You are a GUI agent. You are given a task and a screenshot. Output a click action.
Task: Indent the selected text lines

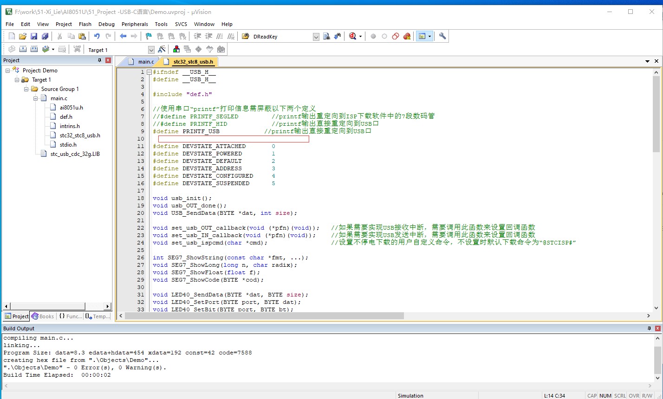(x=197, y=36)
